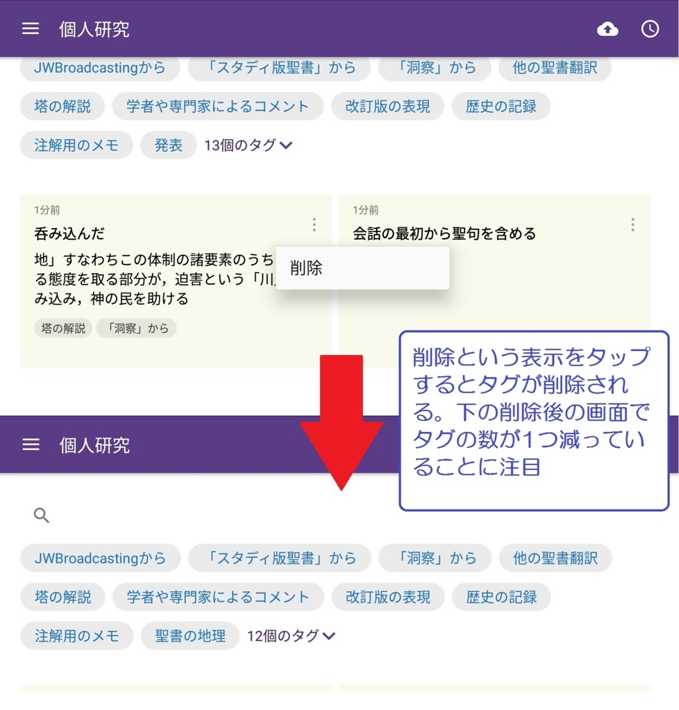
Task: Select 学者や専門家によるコメント tag in the 13-tag screen
Action: pyautogui.click(x=217, y=106)
